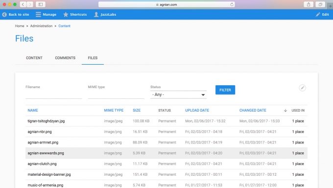The height and width of the screenshot is (188, 333).
Task: Click the Back to site arrow icon
Action: coord(4,15)
